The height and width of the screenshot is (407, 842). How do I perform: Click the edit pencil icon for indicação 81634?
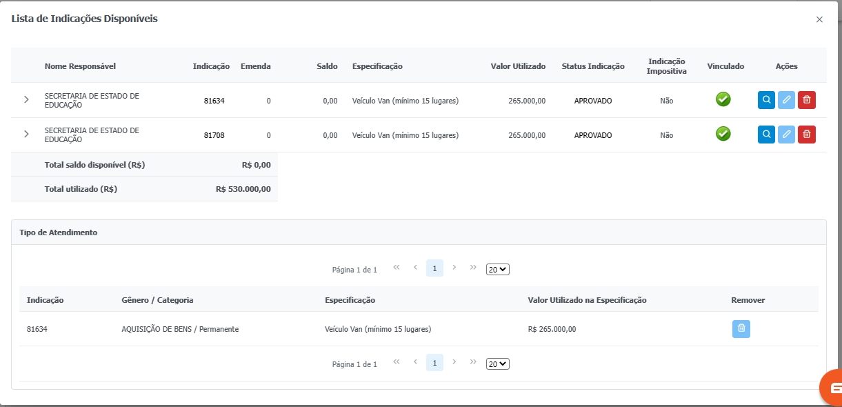786,100
